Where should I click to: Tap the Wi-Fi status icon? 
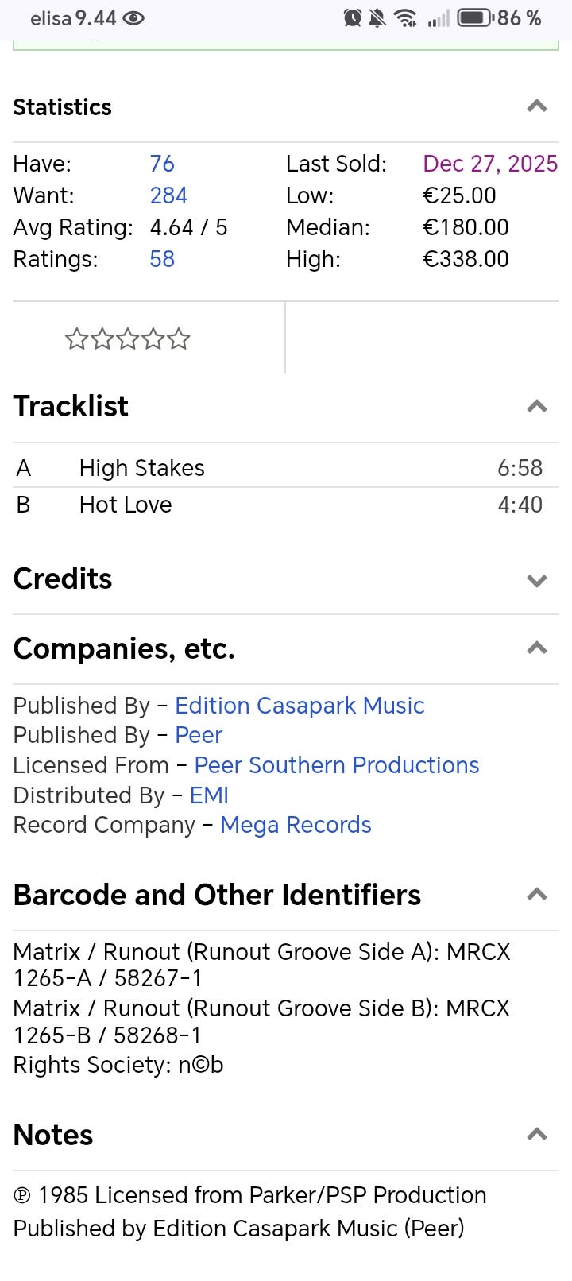(x=406, y=17)
